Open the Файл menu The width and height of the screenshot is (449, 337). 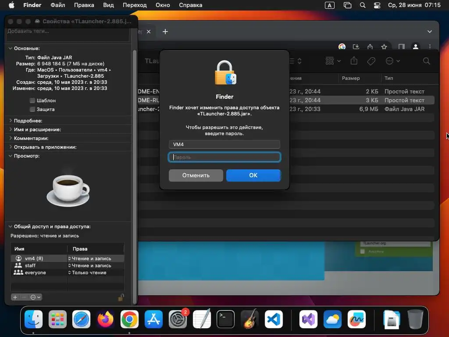(x=57, y=5)
